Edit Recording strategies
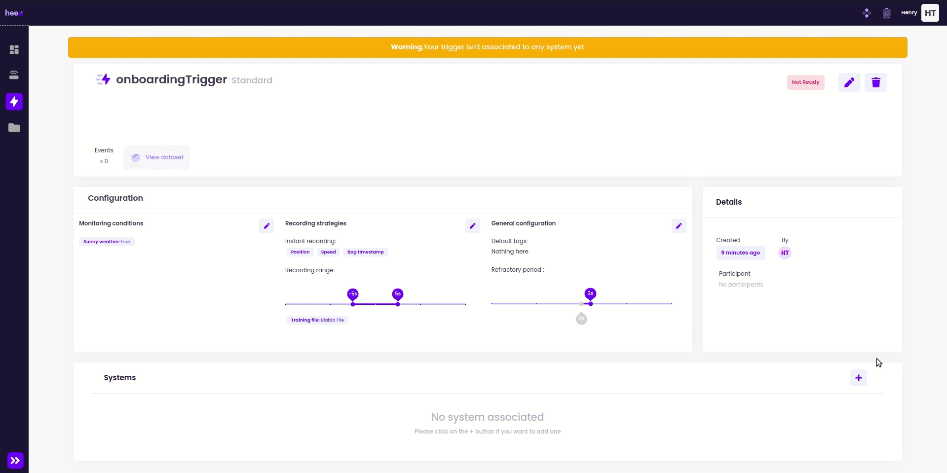The width and height of the screenshot is (947, 473). 473,226
